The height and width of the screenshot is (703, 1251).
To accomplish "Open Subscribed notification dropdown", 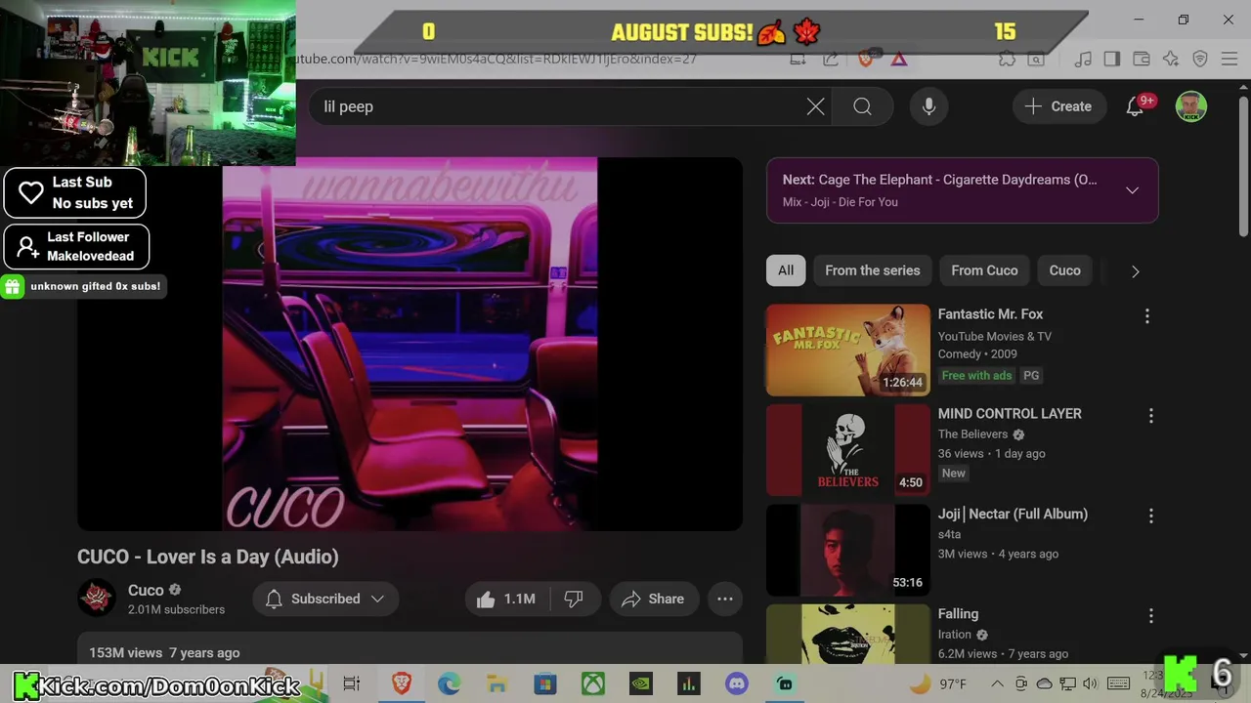I will click(325, 599).
